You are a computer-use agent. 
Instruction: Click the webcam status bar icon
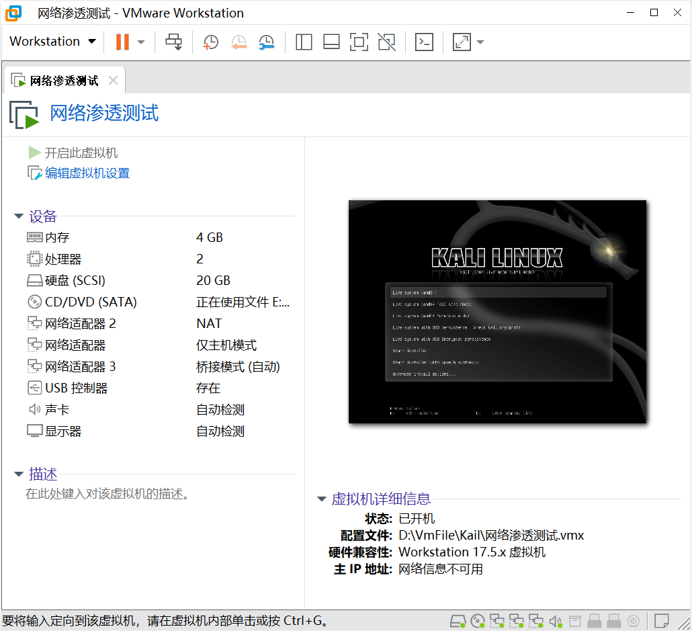pos(634,622)
